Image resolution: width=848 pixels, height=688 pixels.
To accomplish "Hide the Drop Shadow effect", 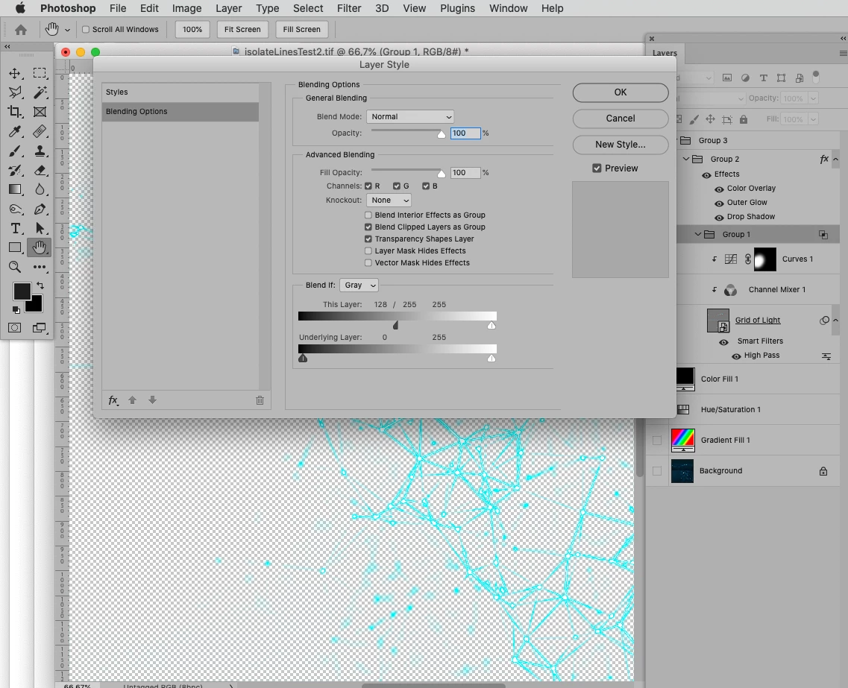I will coord(719,217).
